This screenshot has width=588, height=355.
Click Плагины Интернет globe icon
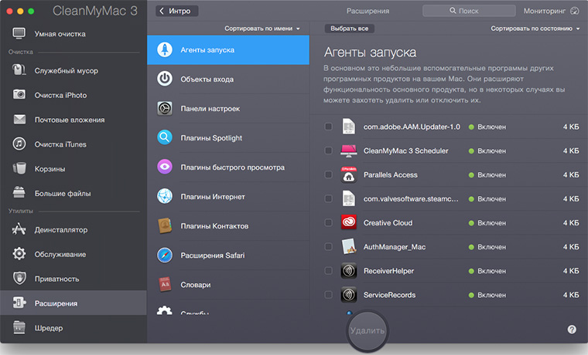165,196
